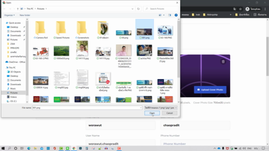Viewport: 269px width, 151px height.
Task: Click New folder in the dialog toolbar
Action: point(25,15)
